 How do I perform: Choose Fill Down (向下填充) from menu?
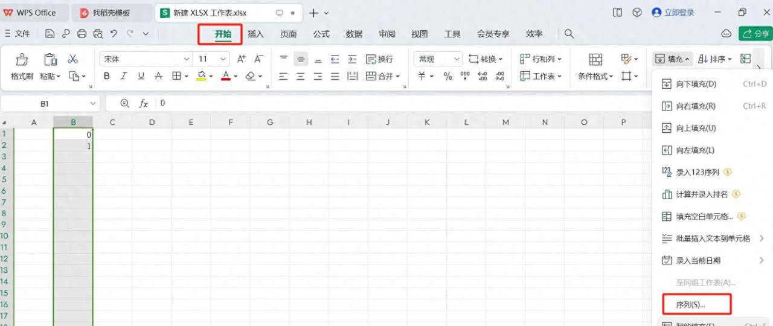(x=714, y=84)
